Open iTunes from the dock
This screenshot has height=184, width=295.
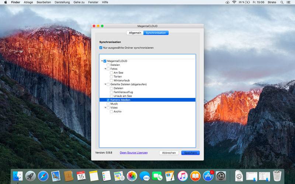(183, 176)
